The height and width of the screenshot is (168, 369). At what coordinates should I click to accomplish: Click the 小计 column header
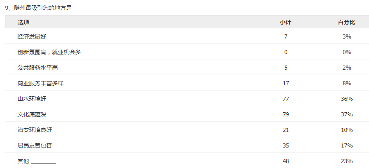285,22
